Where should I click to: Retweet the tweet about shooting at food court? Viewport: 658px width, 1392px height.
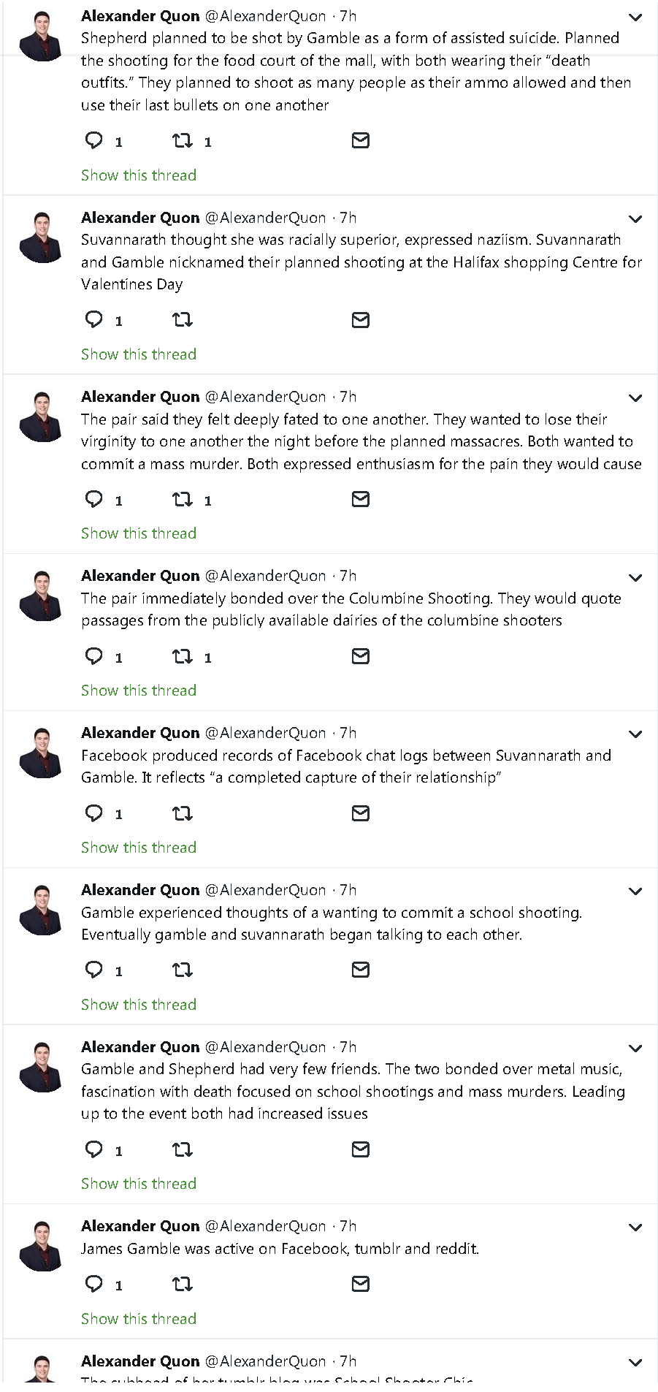[183, 140]
